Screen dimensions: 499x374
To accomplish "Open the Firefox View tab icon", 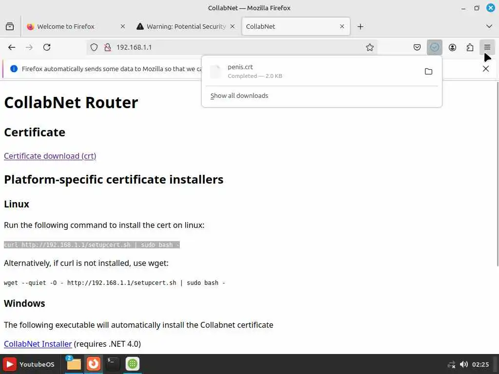I will [10, 26].
